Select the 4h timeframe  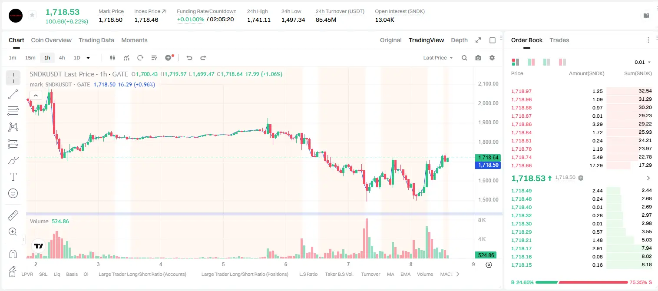(62, 58)
